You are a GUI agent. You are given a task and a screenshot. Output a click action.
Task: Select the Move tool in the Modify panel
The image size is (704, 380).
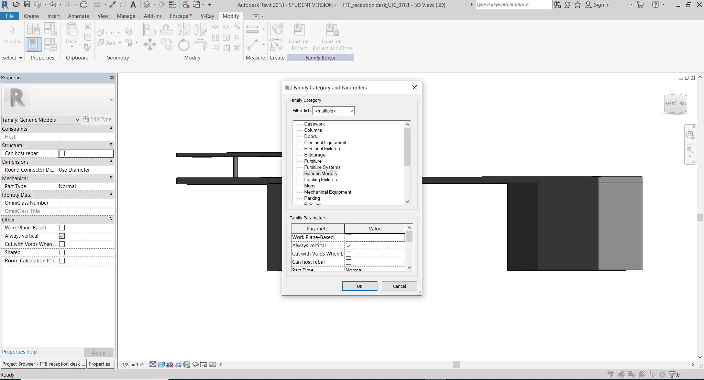coord(150,44)
